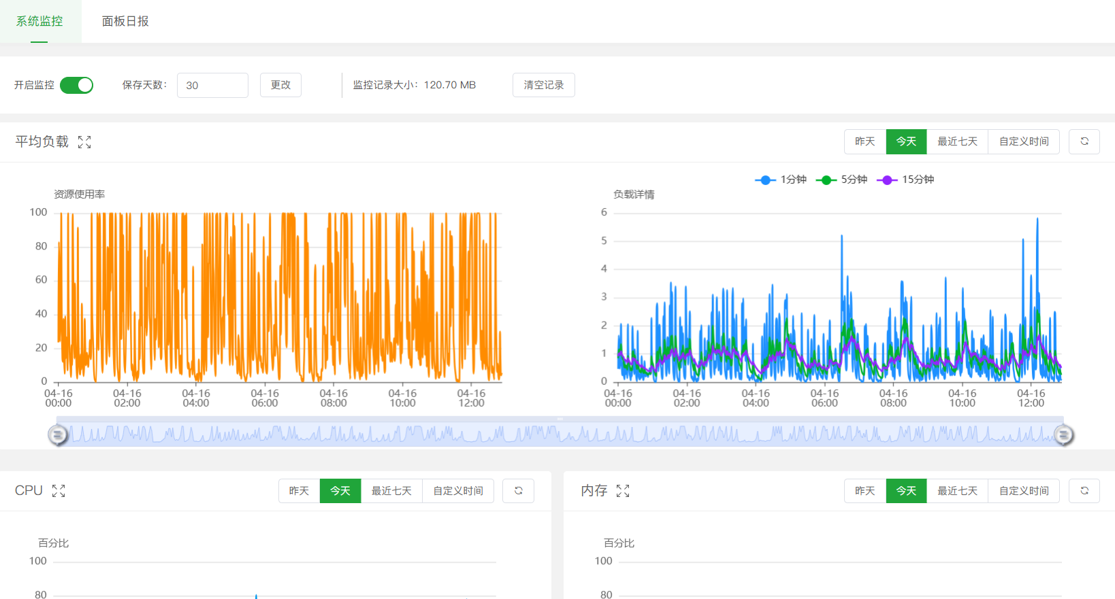
Task: Select 昨天 in the 内存 panel
Action: 865,491
